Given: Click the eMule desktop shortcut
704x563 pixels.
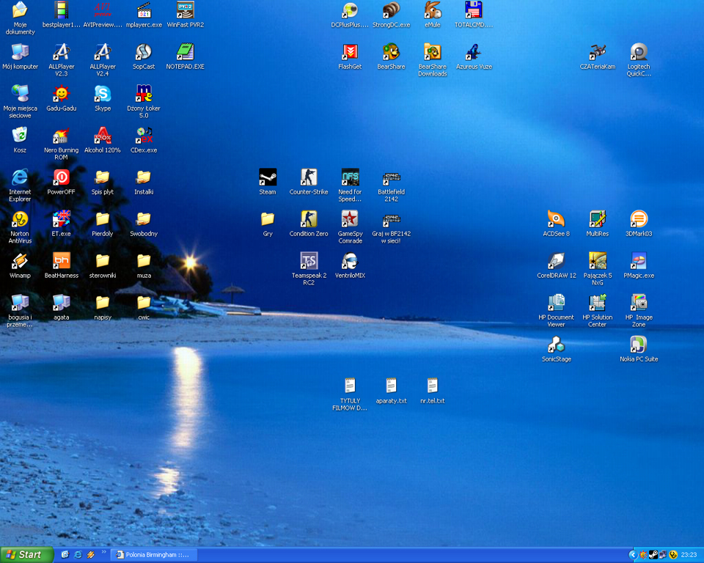Looking at the screenshot, I should (x=433, y=11).
